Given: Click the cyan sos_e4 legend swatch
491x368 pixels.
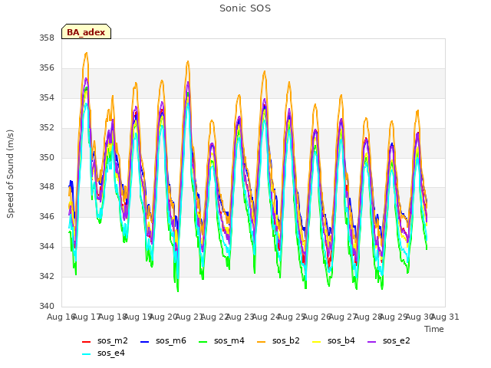Looking at the screenshot, I should [x=86, y=353].
